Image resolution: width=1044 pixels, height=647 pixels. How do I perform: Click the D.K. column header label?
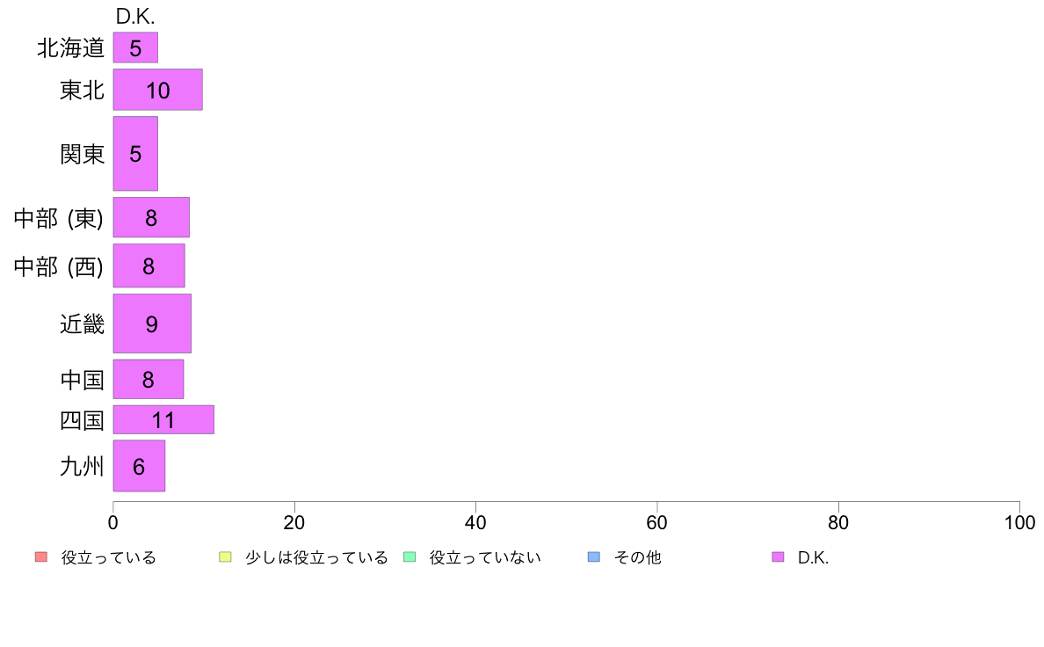(135, 17)
